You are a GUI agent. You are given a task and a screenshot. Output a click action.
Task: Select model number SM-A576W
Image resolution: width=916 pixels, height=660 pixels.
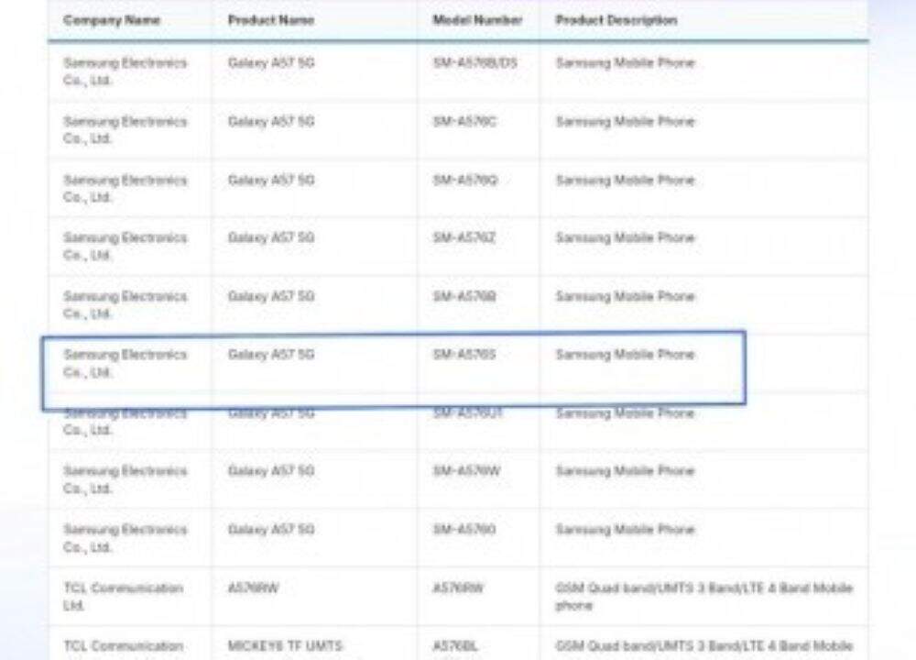466,470
